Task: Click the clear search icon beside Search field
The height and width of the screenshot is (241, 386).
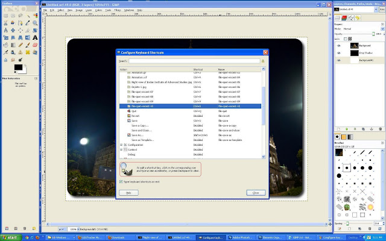Action: (x=263, y=61)
